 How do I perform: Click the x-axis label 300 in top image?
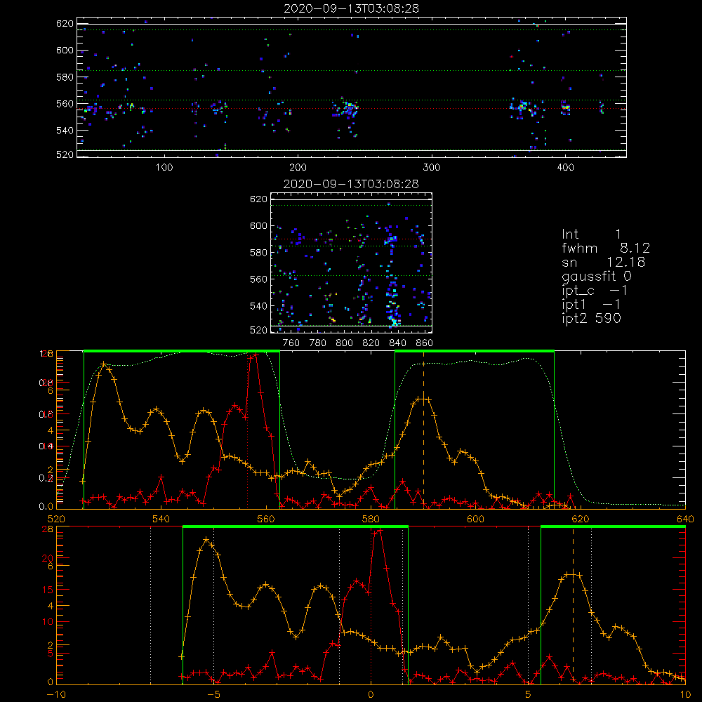point(431,168)
